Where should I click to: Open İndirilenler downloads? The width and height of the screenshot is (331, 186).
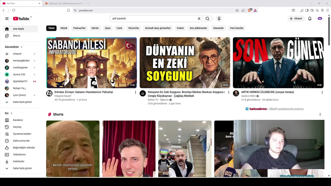click(20, 161)
